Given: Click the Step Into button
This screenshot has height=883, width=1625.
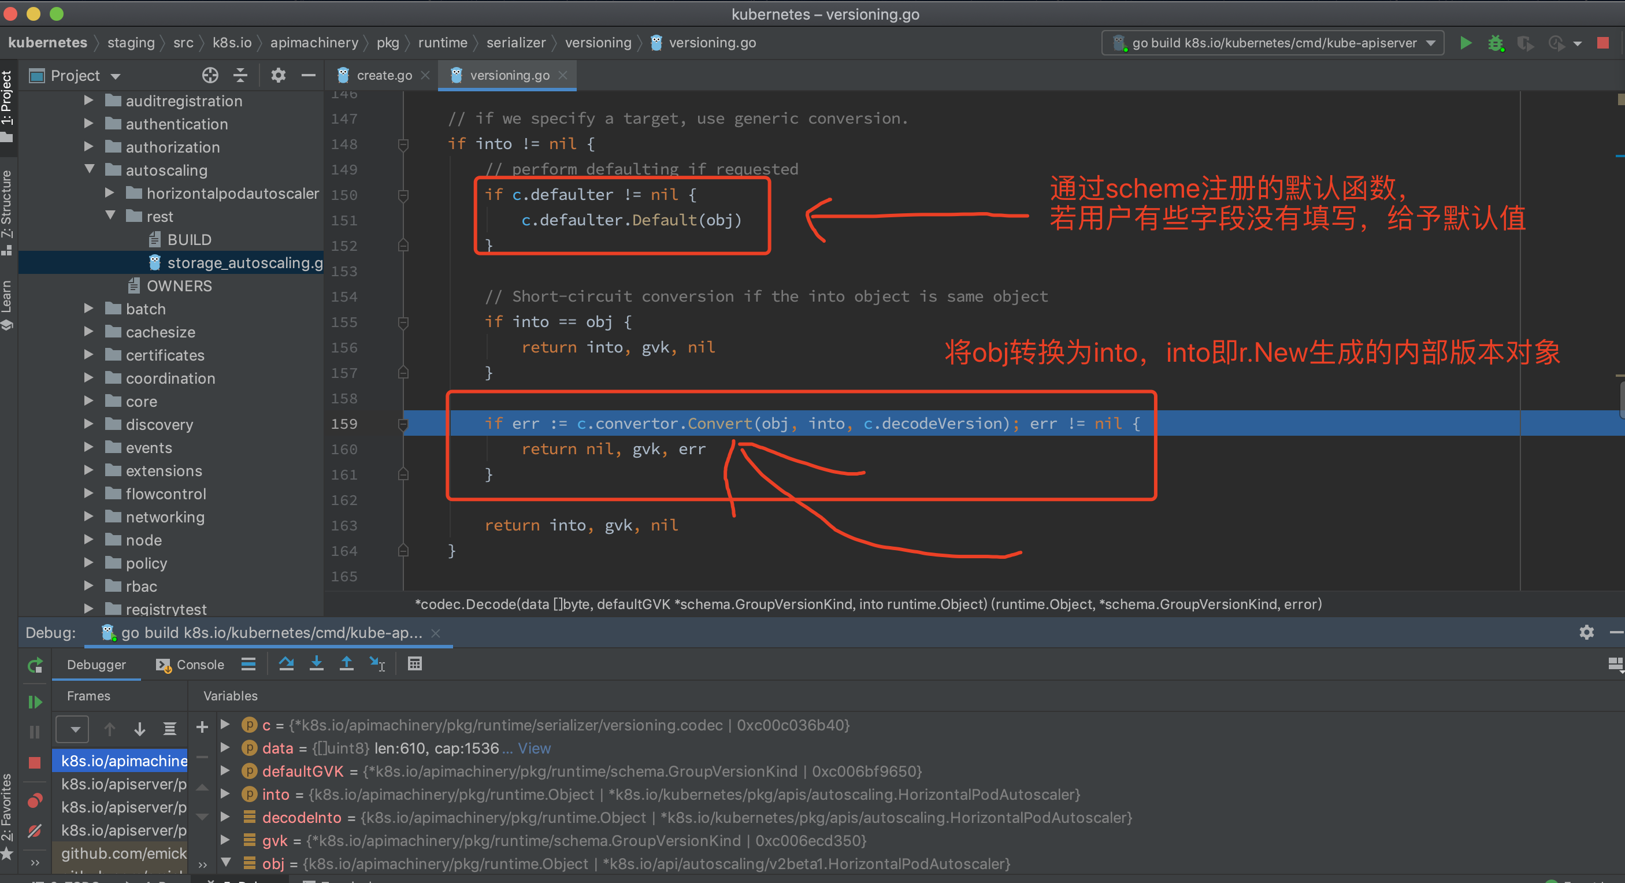Looking at the screenshot, I should (x=316, y=663).
